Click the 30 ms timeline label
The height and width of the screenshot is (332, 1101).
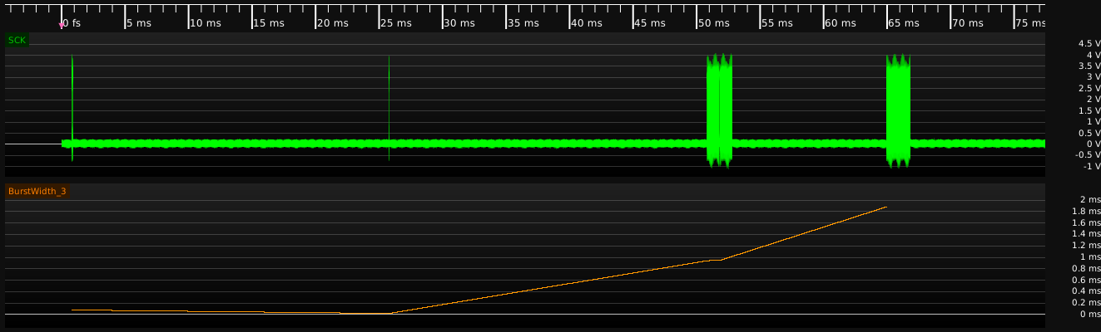pyautogui.click(x=459, y=23)
